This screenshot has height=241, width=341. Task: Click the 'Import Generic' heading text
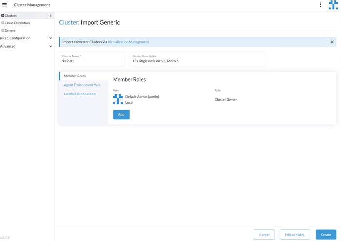point(100,22)
